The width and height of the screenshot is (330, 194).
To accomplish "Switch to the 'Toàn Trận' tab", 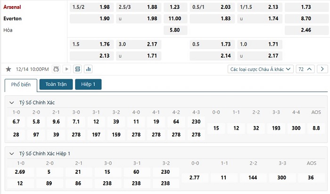I will coord(56,84).
